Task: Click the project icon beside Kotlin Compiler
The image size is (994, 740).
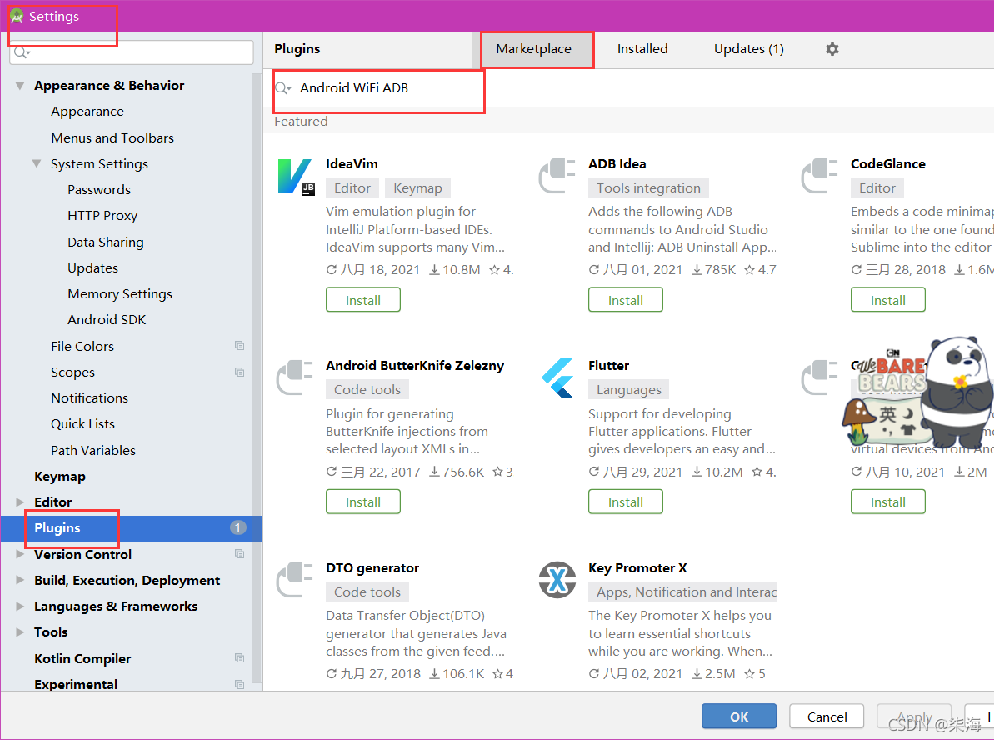Action: click(x=239, y=658)
